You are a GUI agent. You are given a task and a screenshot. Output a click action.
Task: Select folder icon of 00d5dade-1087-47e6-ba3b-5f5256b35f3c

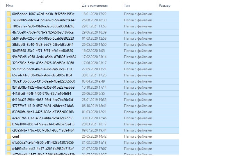[x=9, y=14]
